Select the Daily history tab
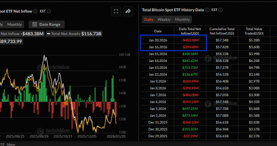 point(149,19)
